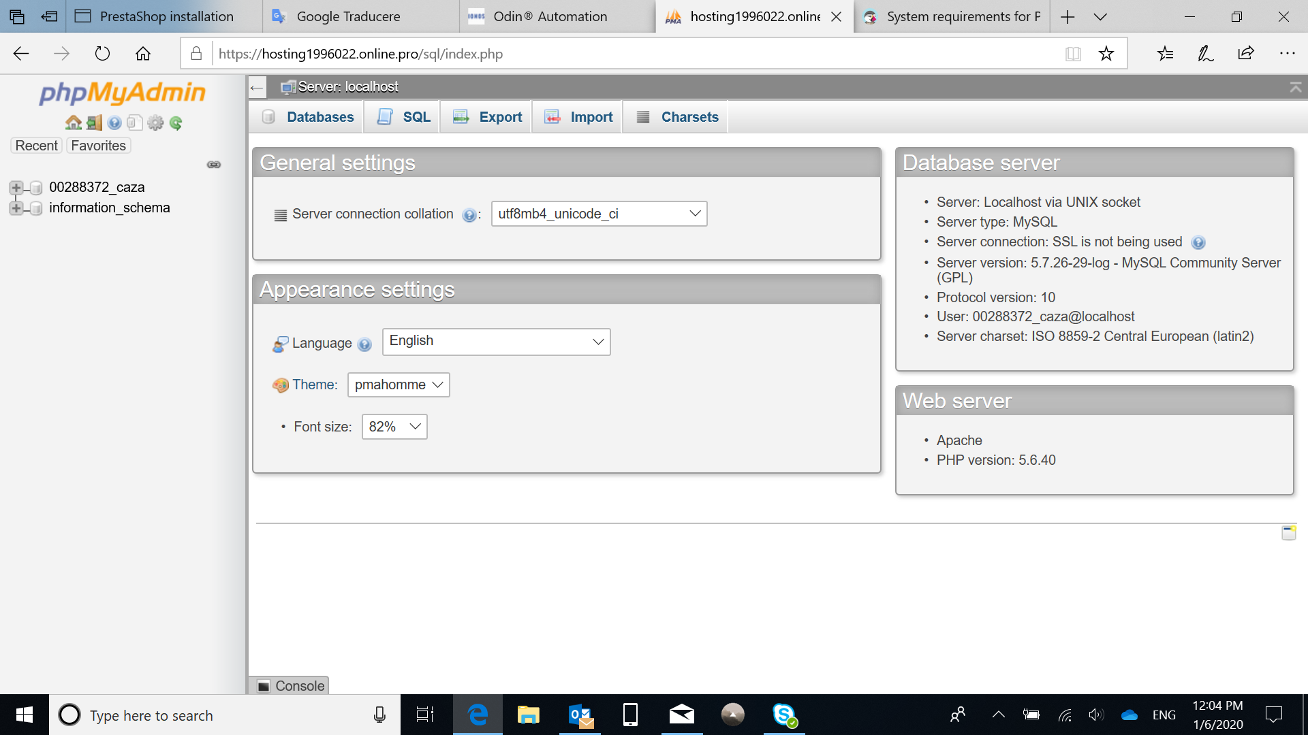Switch to the SQL tab
Screen dimensions: 1308x735
pyautogui.click(x=404, y=117)
